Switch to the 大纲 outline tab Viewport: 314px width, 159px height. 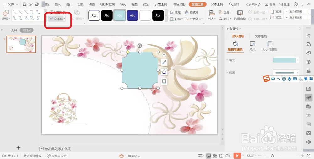click(14, 30)
